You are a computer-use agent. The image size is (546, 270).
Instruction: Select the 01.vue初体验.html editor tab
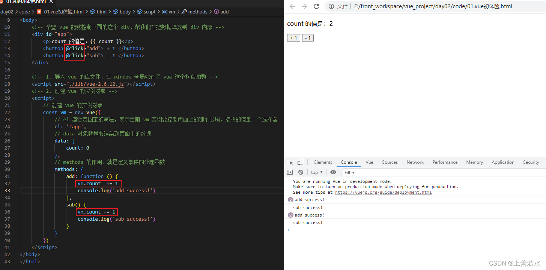coord(26,2)
